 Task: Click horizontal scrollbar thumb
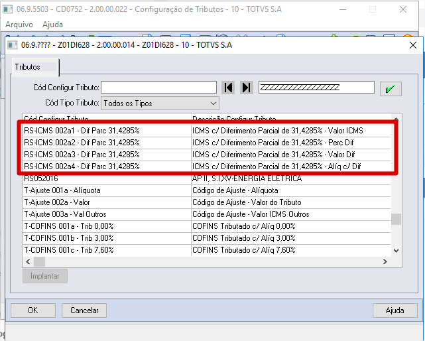[39, 261]
